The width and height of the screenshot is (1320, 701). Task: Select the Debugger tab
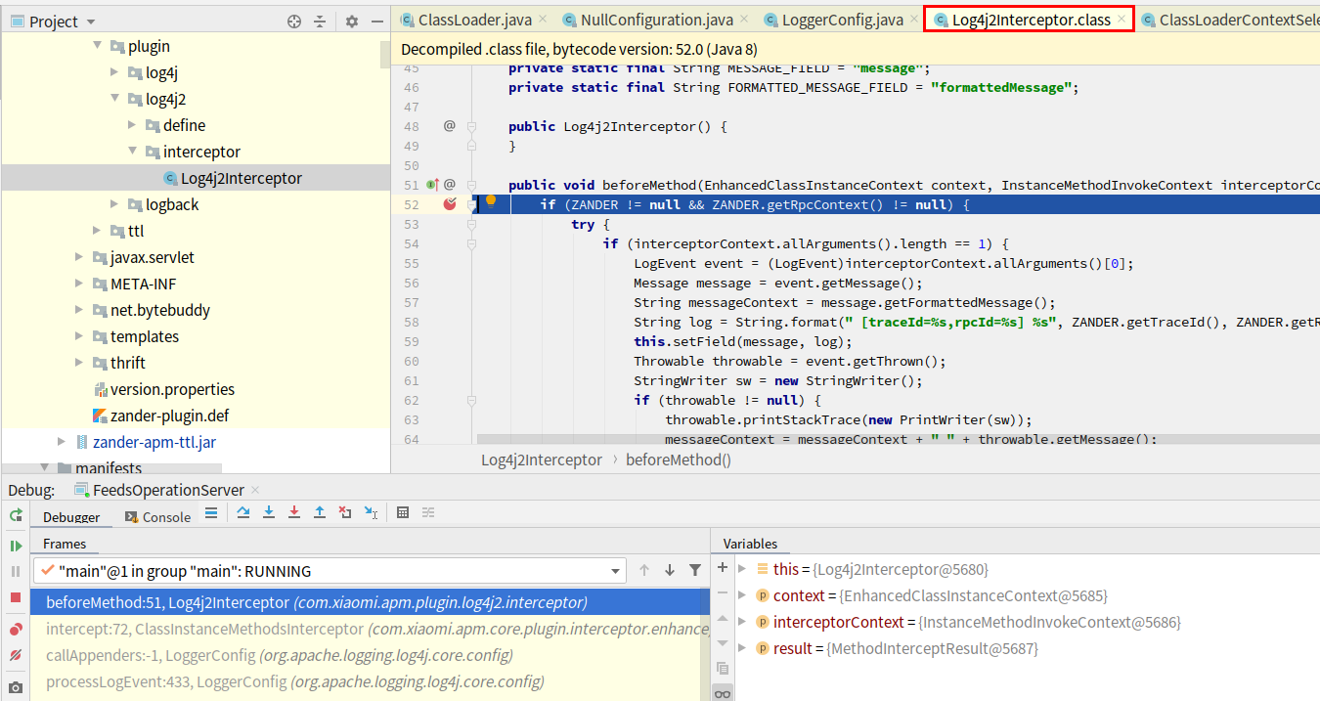70,517
